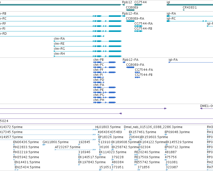Click the EN06436.5prime EST label
This screenshot has height=171, width=213.
click(x=26, y=142)
